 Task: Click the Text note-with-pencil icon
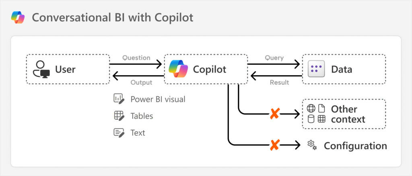[x=119, y=132]
